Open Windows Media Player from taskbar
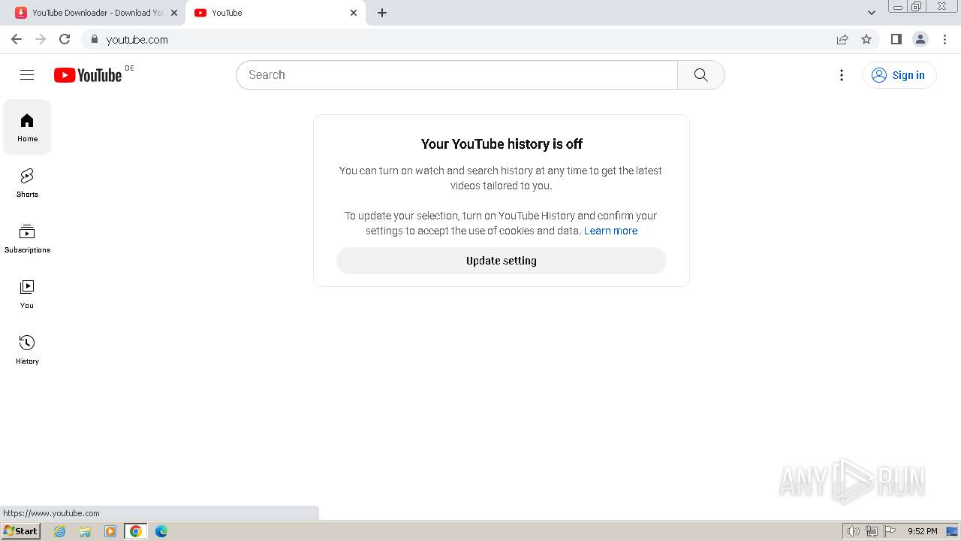 tap(110, 531)
